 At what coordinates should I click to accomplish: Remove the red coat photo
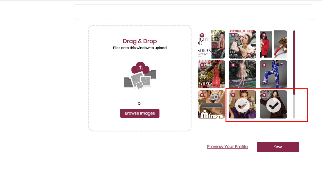coord(264,35)
